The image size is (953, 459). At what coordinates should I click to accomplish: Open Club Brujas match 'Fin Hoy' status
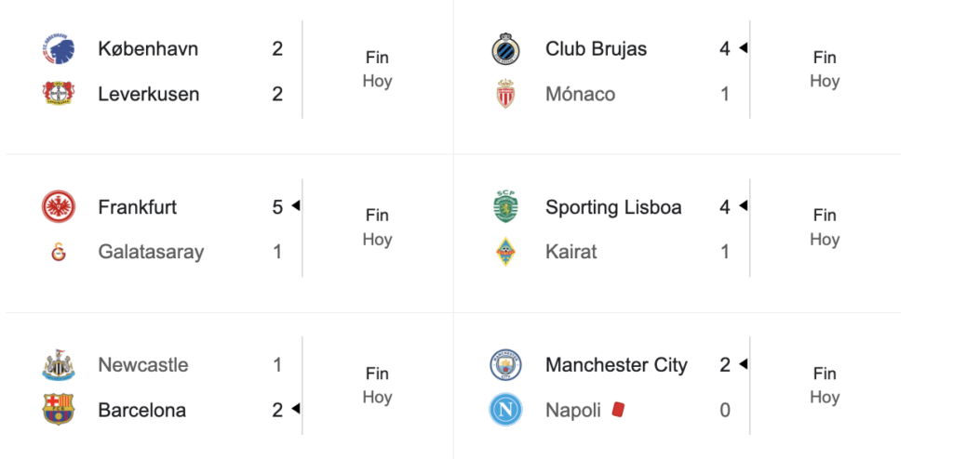click(x=825, y=70)
